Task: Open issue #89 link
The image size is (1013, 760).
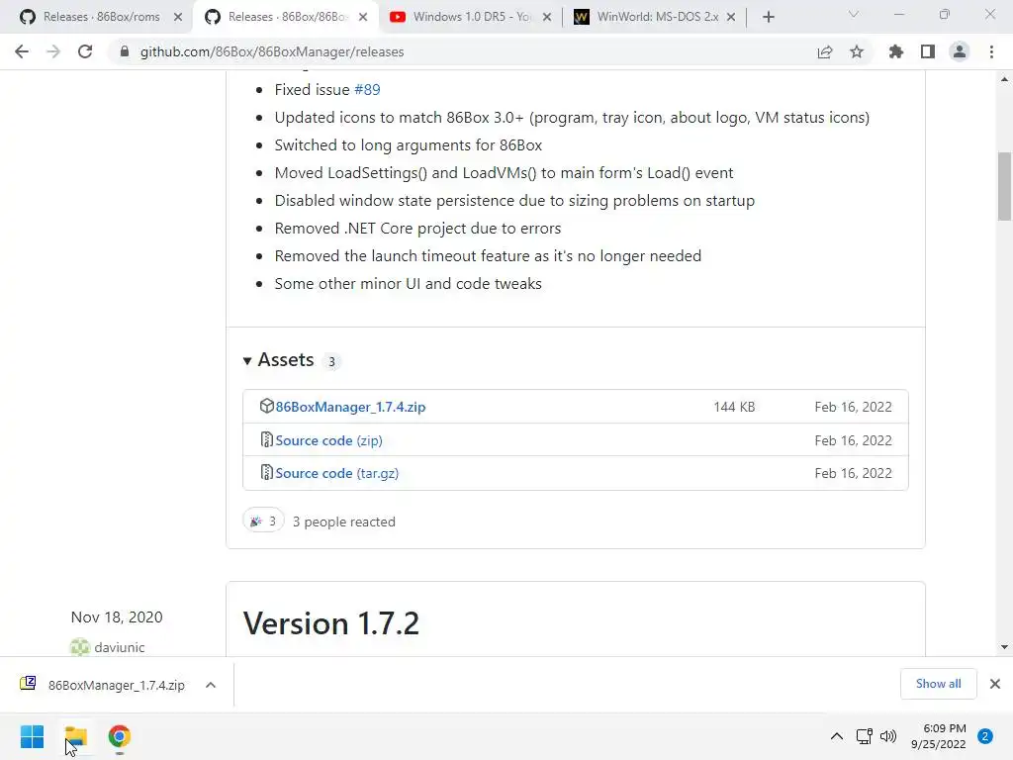Action: pos(367,90)
